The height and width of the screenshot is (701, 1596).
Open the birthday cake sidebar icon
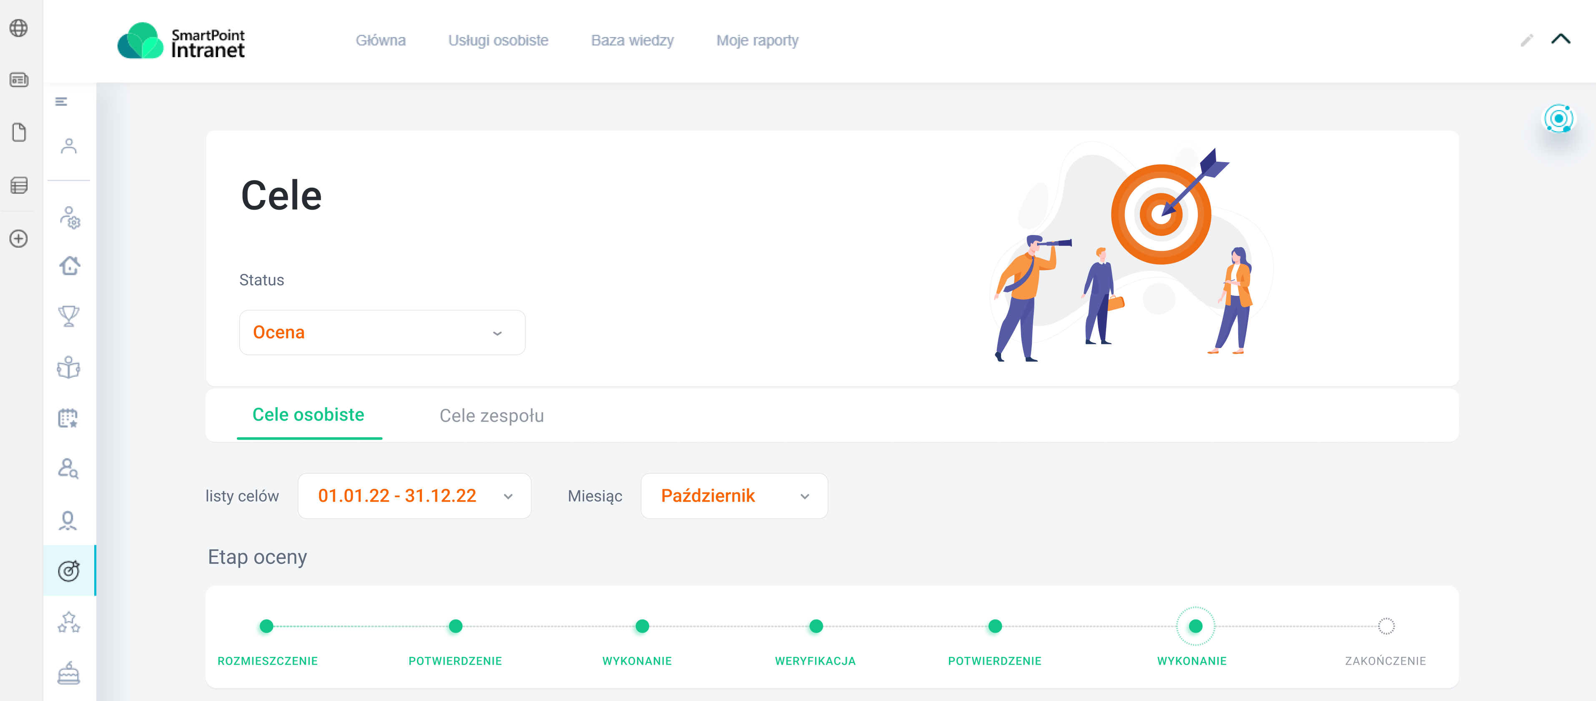(69, 673)
